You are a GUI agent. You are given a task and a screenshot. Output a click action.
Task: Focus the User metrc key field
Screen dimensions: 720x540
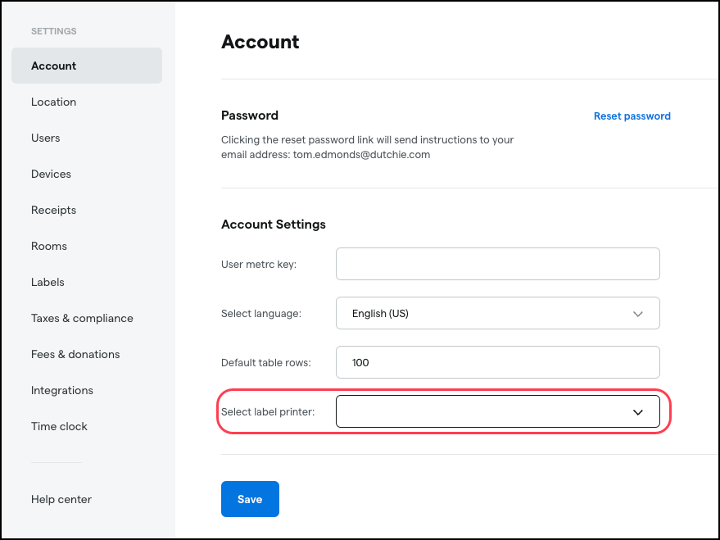497,264
